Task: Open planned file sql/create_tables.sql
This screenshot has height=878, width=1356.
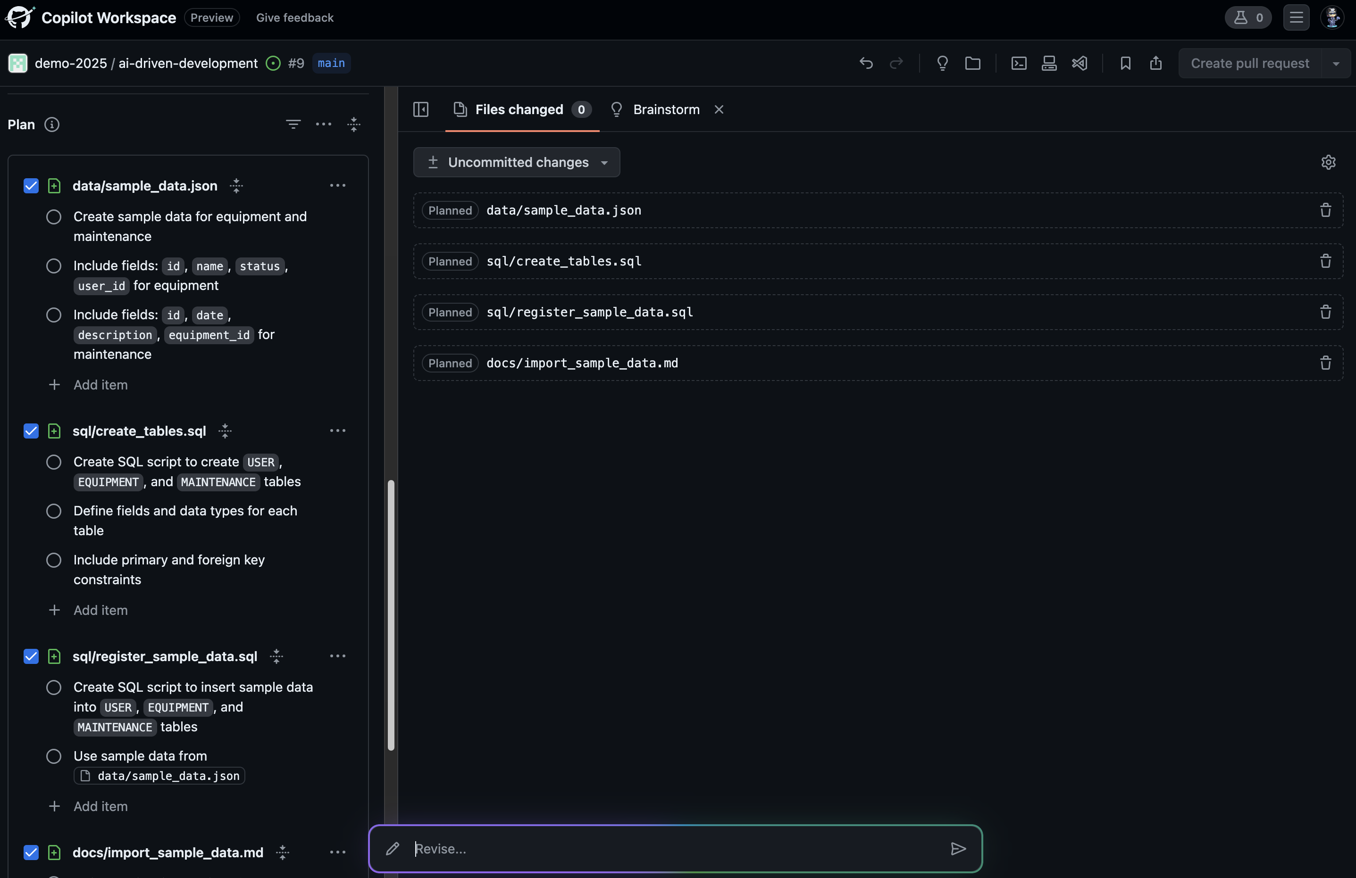Action: tap(563, 261)
